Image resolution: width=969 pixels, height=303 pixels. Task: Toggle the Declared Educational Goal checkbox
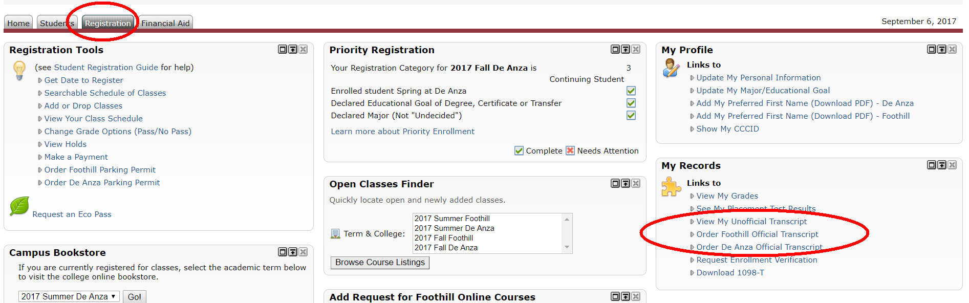click(631, 103)
